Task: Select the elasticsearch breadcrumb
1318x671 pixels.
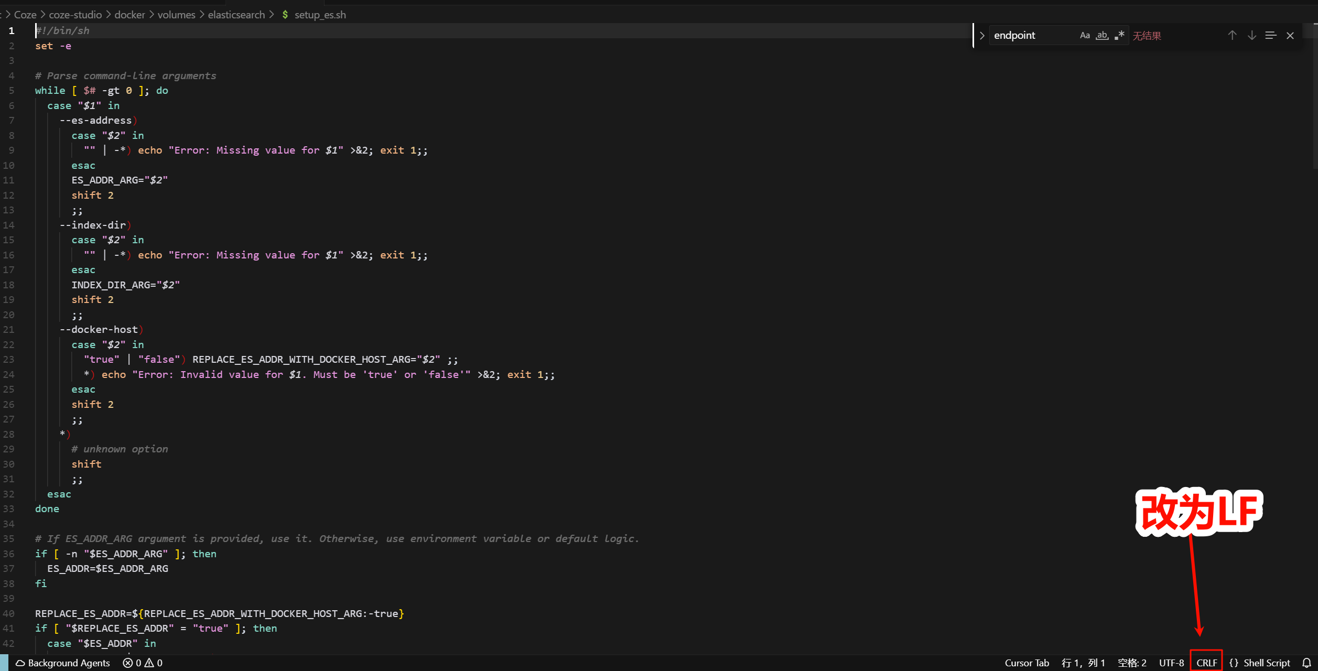Action: coord(236,15)
